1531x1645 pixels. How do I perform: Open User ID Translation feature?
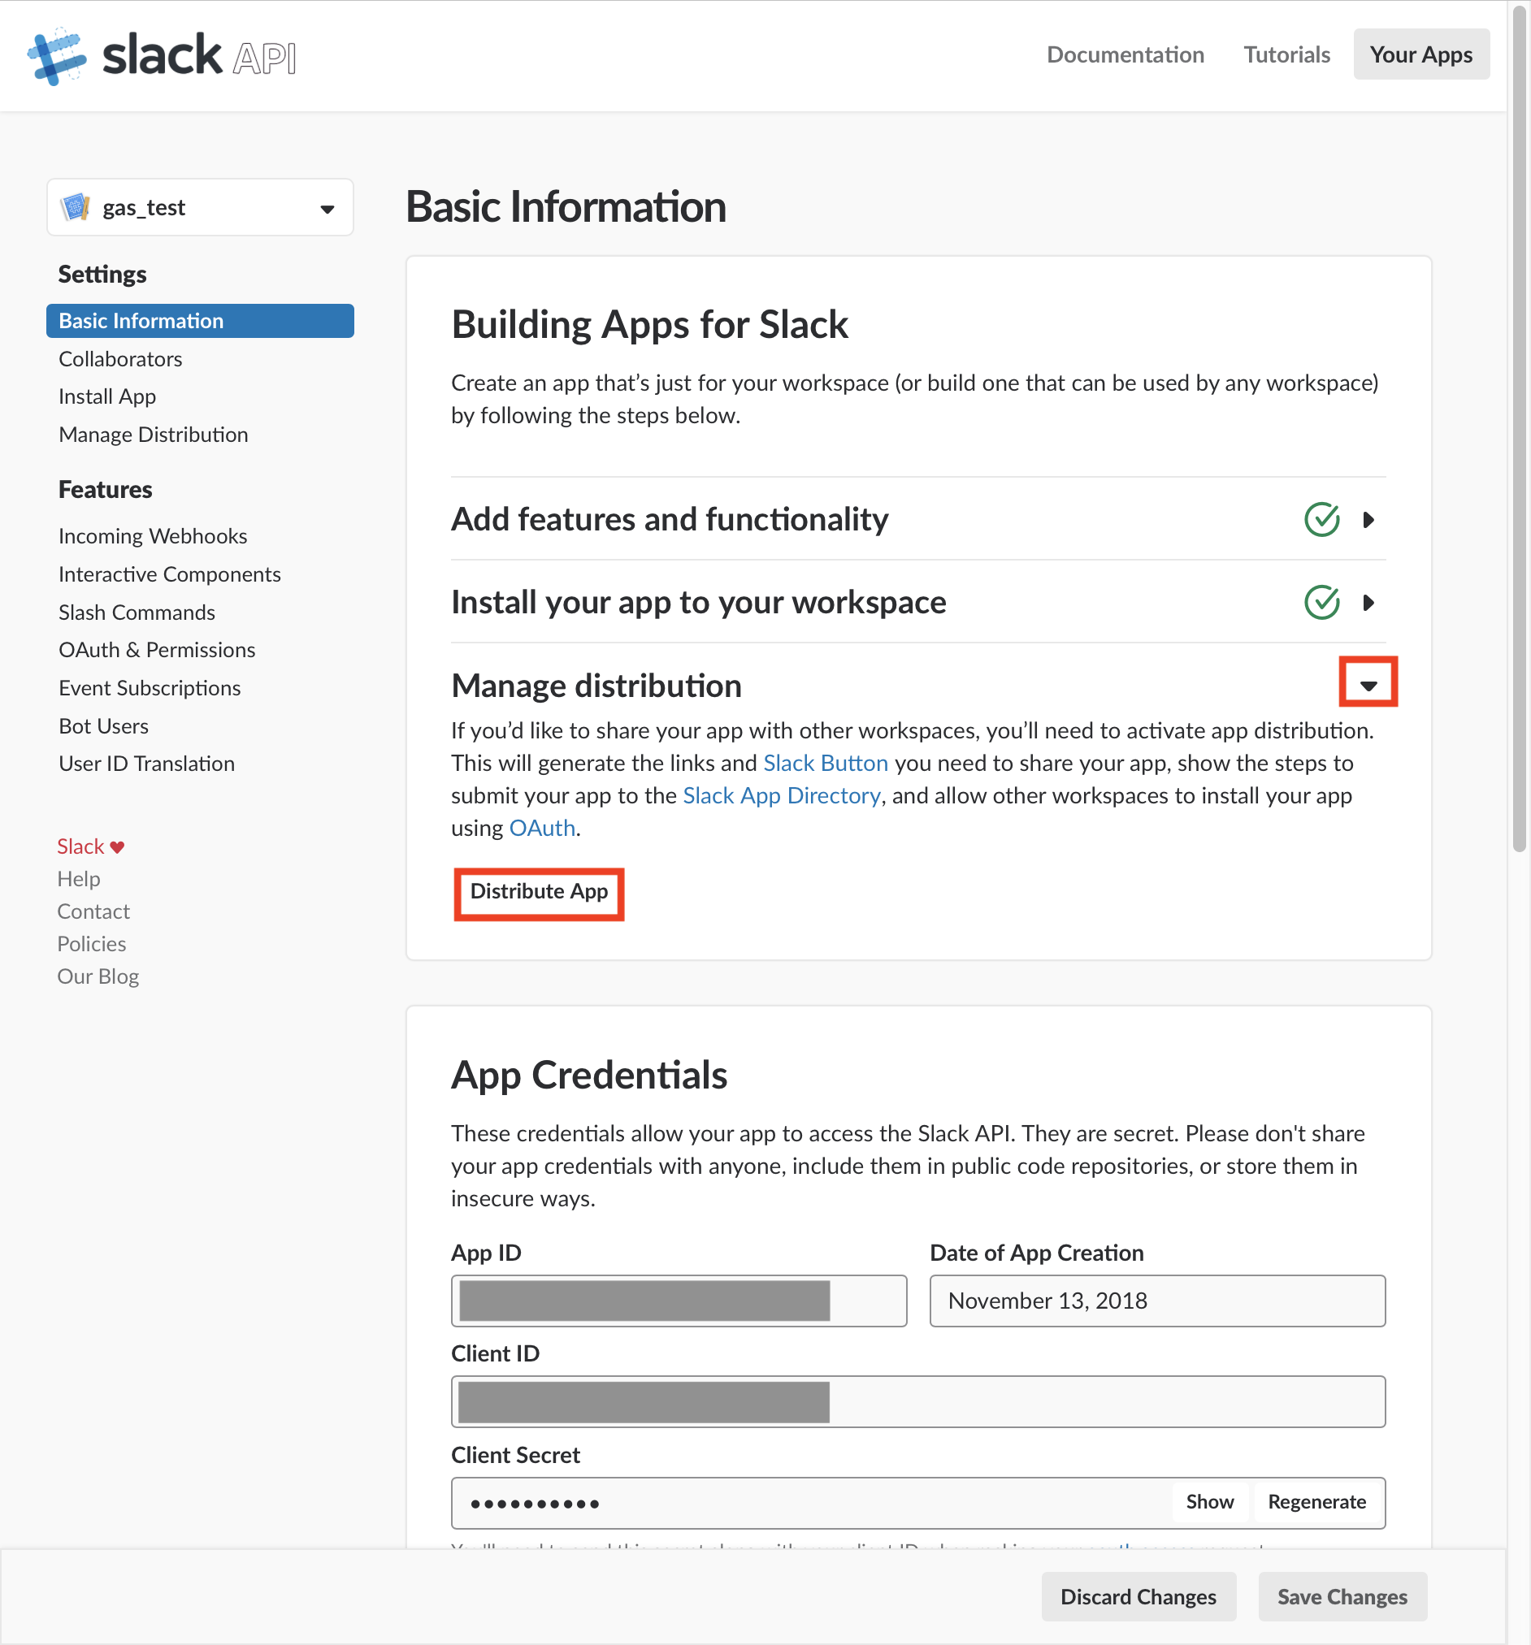tap(147, 764)
